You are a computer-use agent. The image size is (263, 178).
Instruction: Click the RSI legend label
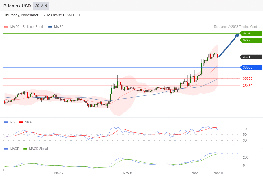coord(13,122)
